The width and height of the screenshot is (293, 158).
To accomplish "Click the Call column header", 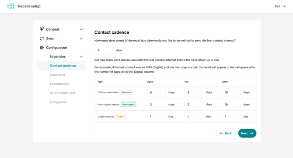I will click(186, 82).
